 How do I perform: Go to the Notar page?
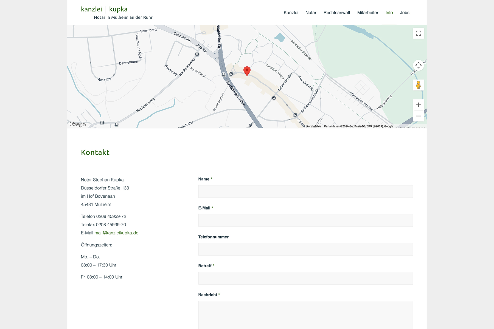pyautogui.click(x=311, y=13)
